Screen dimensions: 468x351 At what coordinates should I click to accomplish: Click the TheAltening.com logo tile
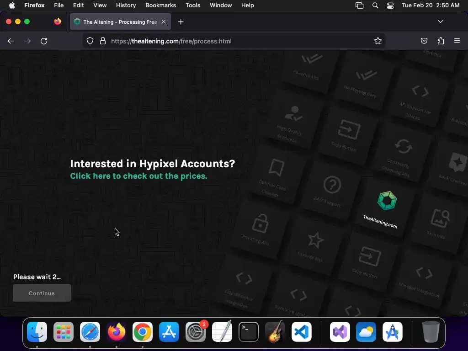385,209
